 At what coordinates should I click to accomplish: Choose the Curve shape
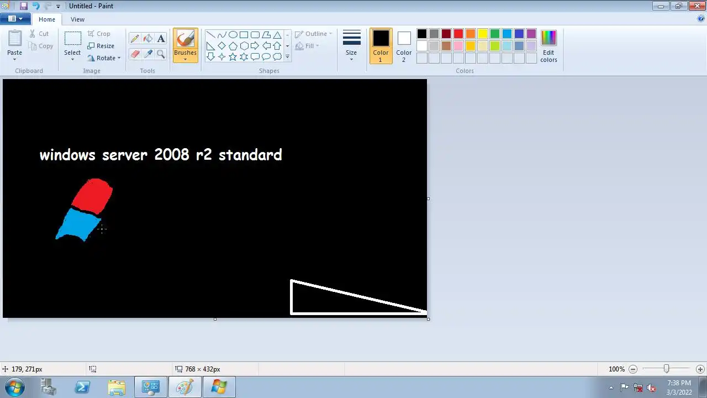click(221, 35)
